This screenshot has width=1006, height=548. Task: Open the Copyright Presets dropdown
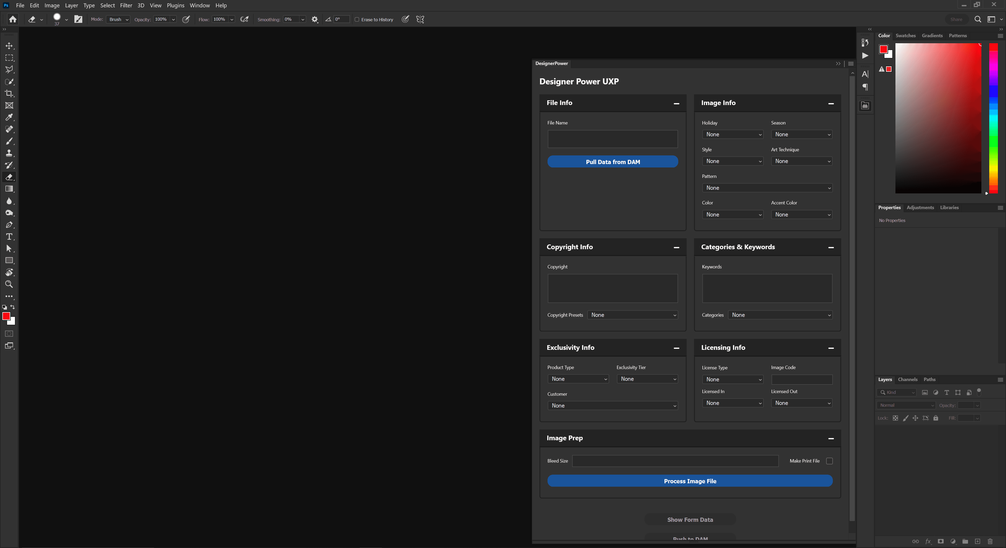point(633,315)
